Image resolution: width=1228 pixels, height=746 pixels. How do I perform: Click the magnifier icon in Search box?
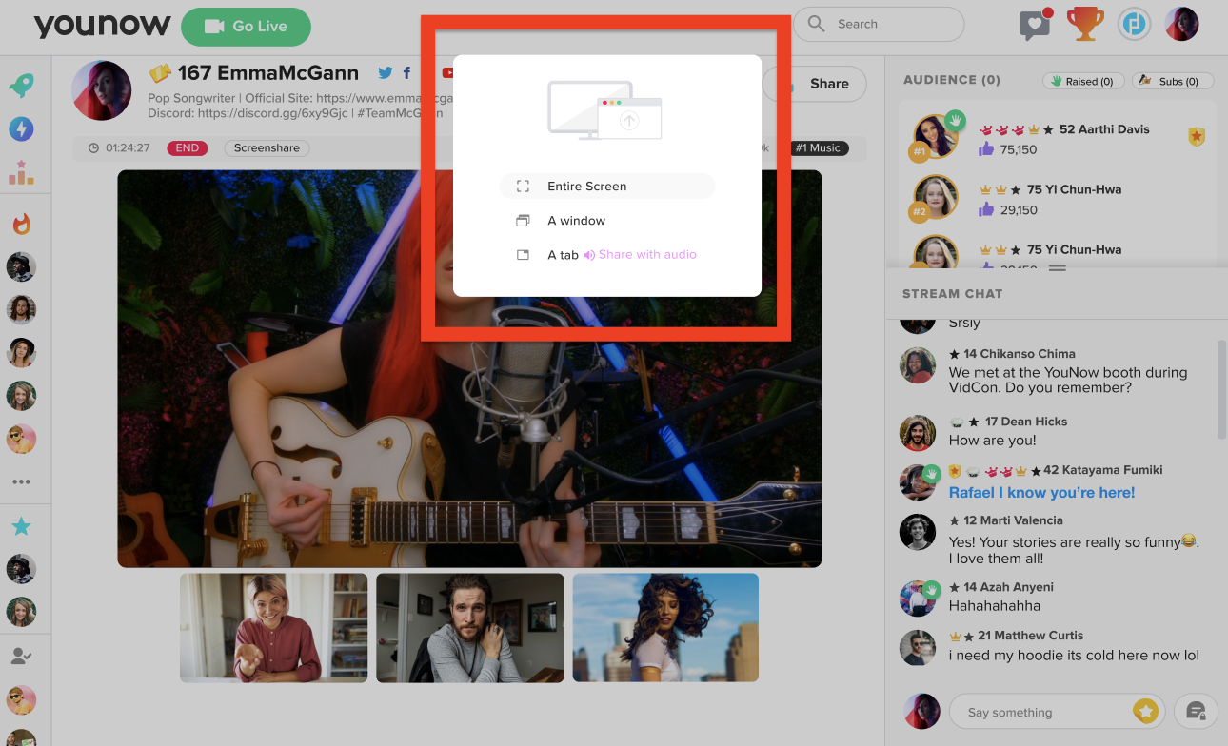[817, 24]
